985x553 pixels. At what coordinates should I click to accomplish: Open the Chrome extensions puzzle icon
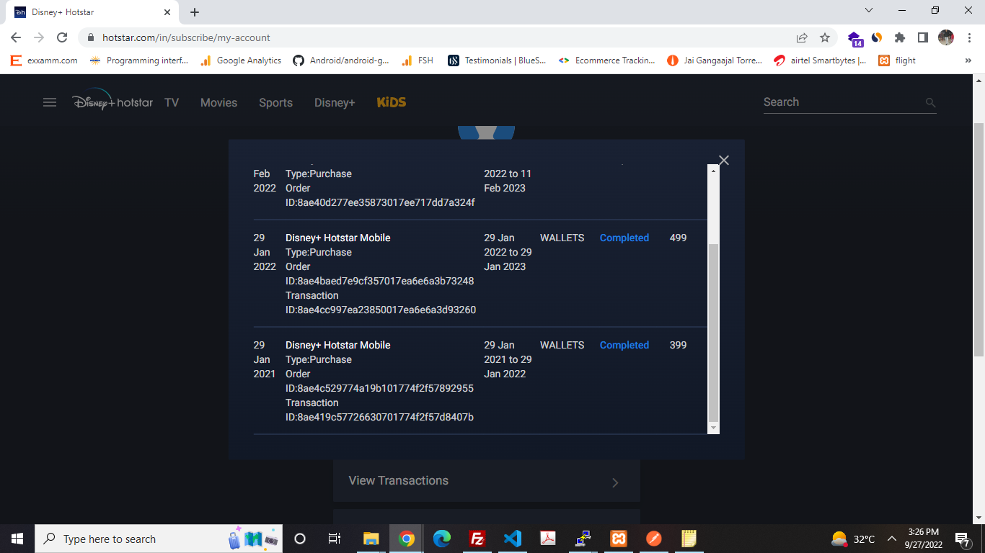[x=900, y=37]
